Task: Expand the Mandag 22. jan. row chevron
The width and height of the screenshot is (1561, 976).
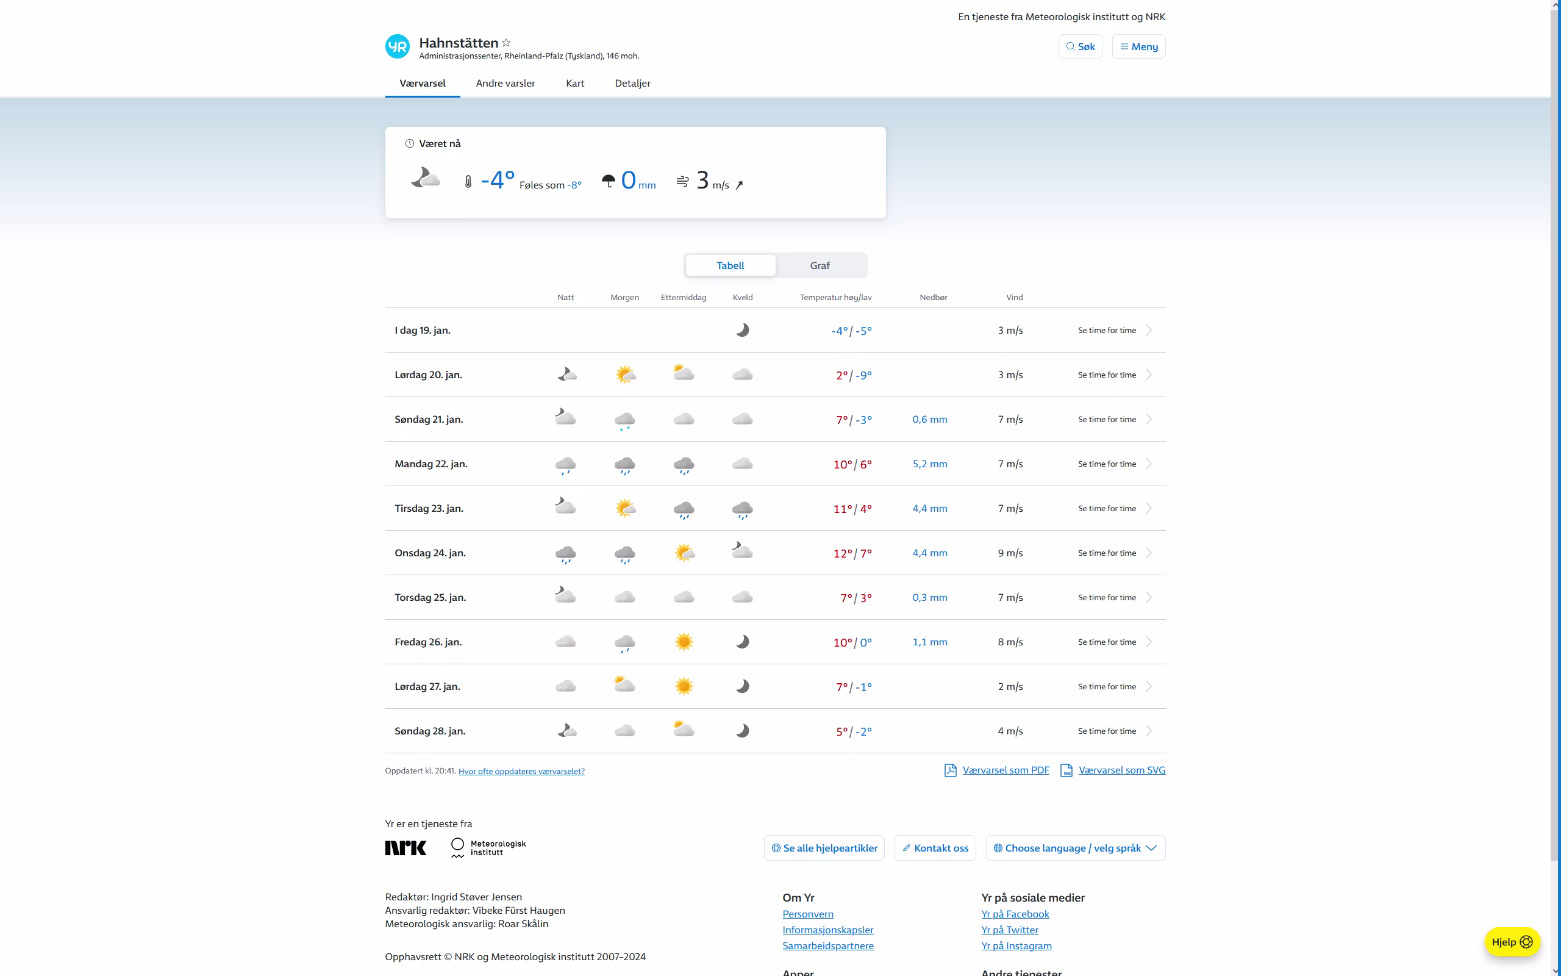Action: (1149, 464)
